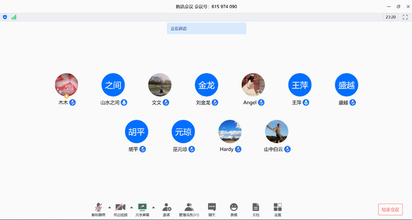
Task: Unmute microphone in bottom toolbar
Action: 98,209
